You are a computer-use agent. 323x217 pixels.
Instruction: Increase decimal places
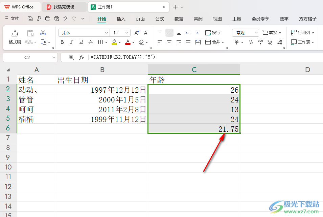point(270,42)
